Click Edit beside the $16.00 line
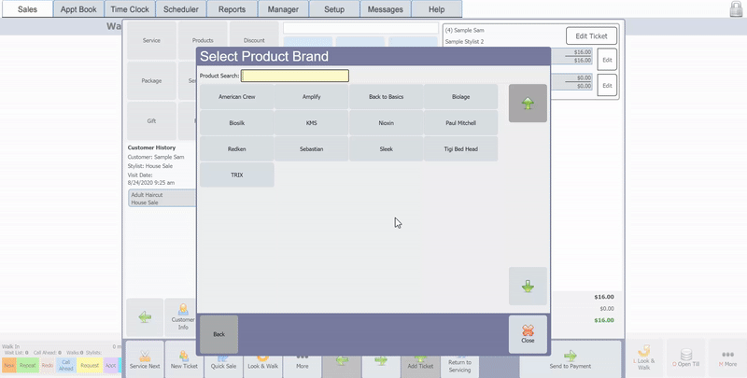This screenshot has height=378, width=747. pos(607,60)
